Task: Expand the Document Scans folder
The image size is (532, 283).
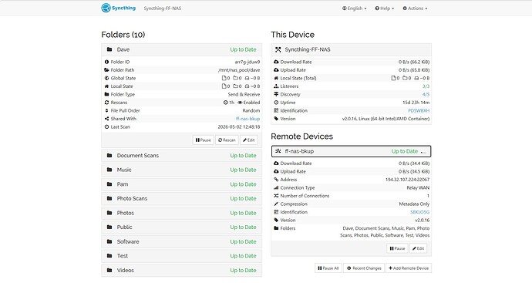Action: pos(181,156)
